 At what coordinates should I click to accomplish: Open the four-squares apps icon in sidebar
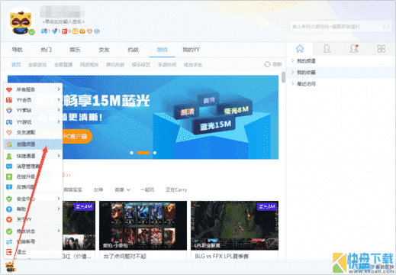381,49
